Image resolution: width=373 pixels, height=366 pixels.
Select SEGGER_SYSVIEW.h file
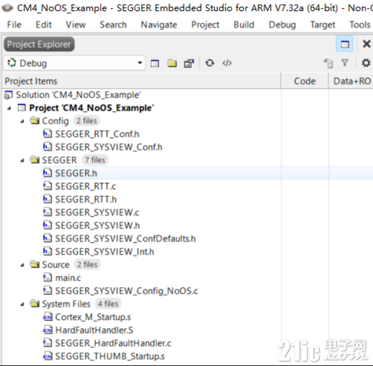[98, 225]
